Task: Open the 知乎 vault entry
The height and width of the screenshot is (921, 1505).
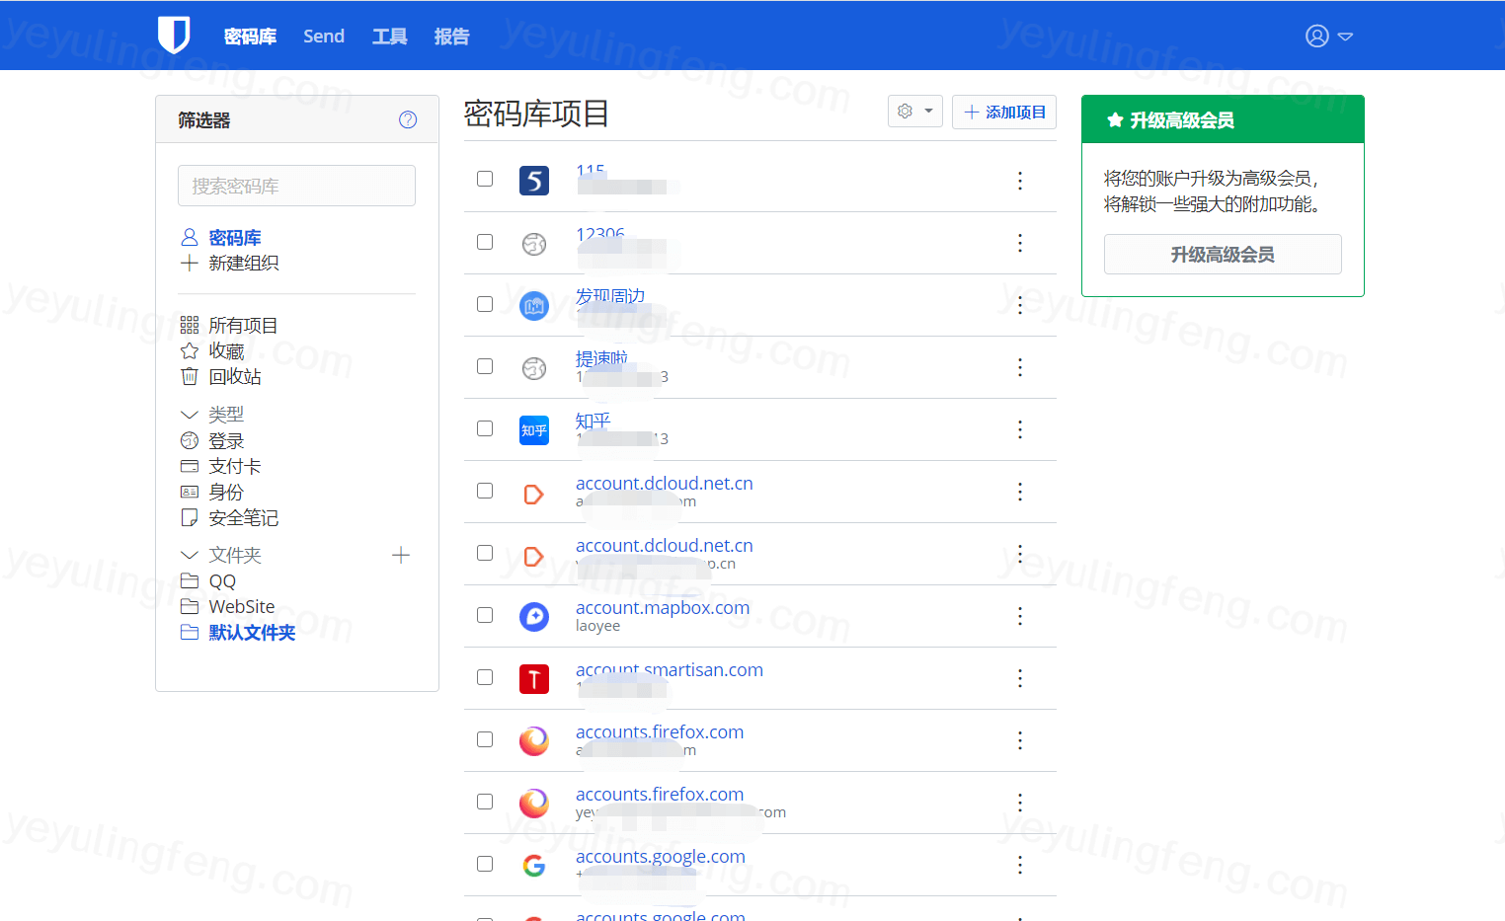Action: coord(594,422)
